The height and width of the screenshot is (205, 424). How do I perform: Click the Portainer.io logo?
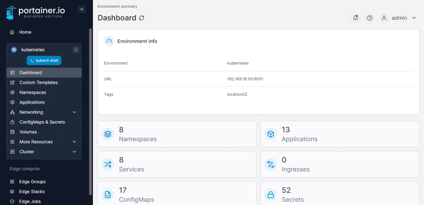[x=36, y=12]
